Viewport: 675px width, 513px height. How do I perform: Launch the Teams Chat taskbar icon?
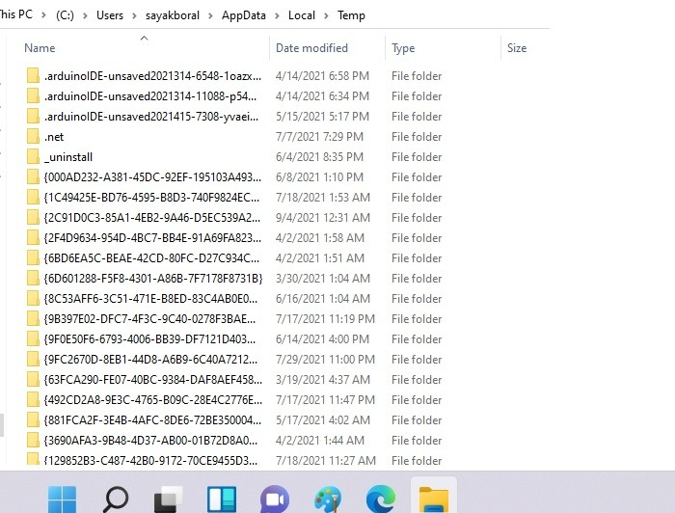point(274,500)
